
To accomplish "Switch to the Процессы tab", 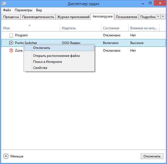I will point(11,17).
